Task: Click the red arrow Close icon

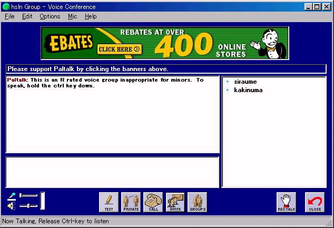Action: tap(315, 202)
